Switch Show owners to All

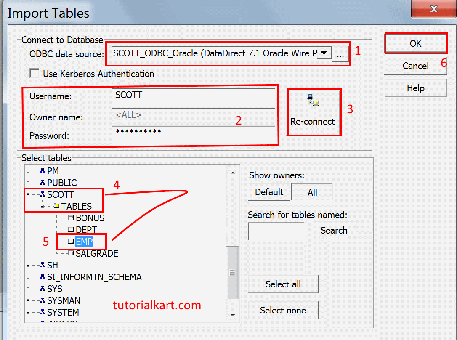click(x=312, y=192)
